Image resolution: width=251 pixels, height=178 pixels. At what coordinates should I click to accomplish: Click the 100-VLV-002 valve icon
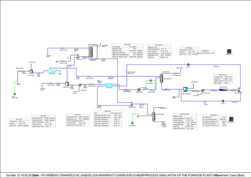(92, 84)
